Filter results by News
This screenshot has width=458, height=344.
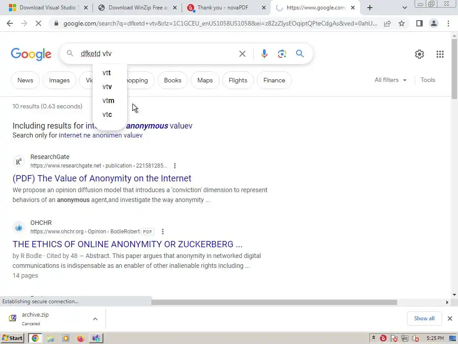(x=25, y=80)
